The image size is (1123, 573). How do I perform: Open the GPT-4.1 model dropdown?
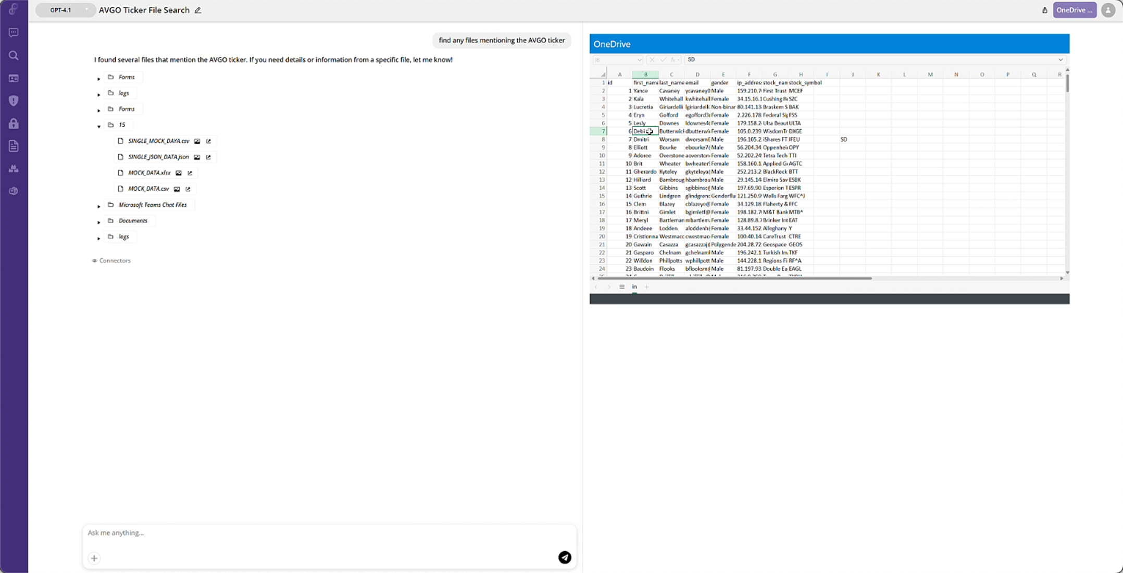pos(66,10)
